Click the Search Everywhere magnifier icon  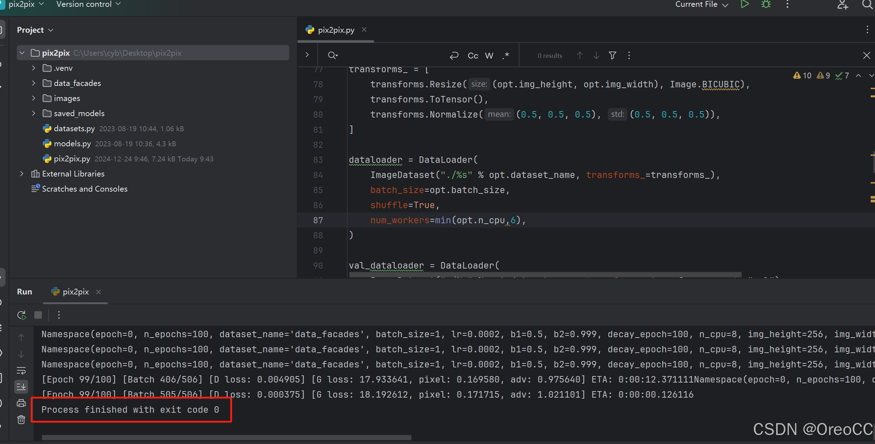pyautogui.click(x=866, y=4)
